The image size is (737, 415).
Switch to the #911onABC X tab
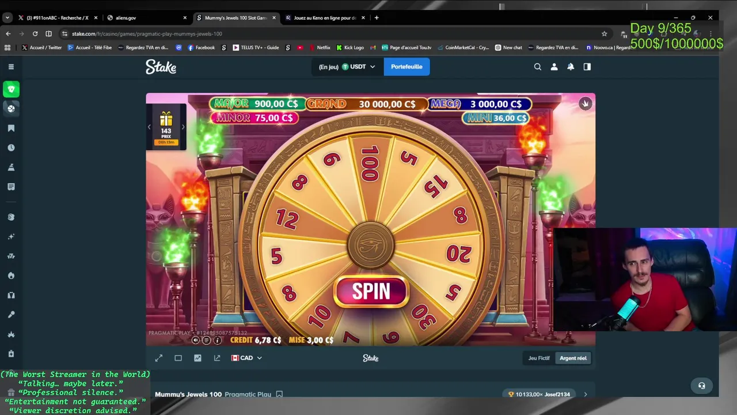[x=57, y=18]
